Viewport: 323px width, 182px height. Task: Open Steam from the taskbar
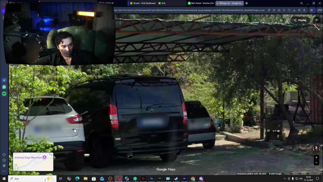click(x=176, y=179)
